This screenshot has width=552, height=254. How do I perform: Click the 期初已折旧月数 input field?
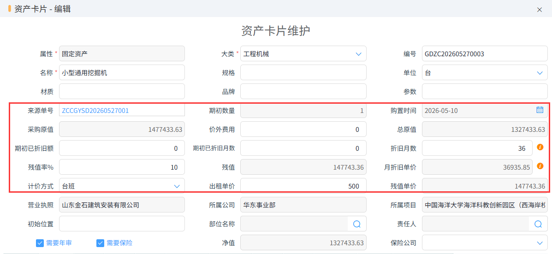click(303, 148)
